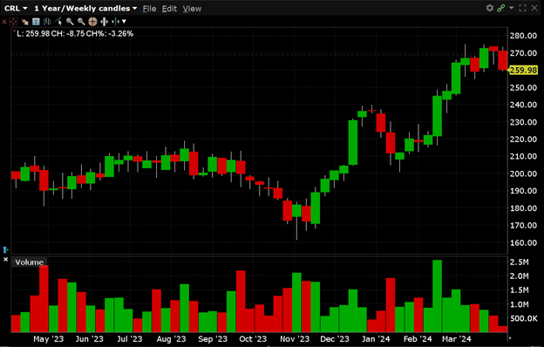Click the L: 259.98 last price readout
Viewport: 544px width, 347px height.
pos(33,34)
